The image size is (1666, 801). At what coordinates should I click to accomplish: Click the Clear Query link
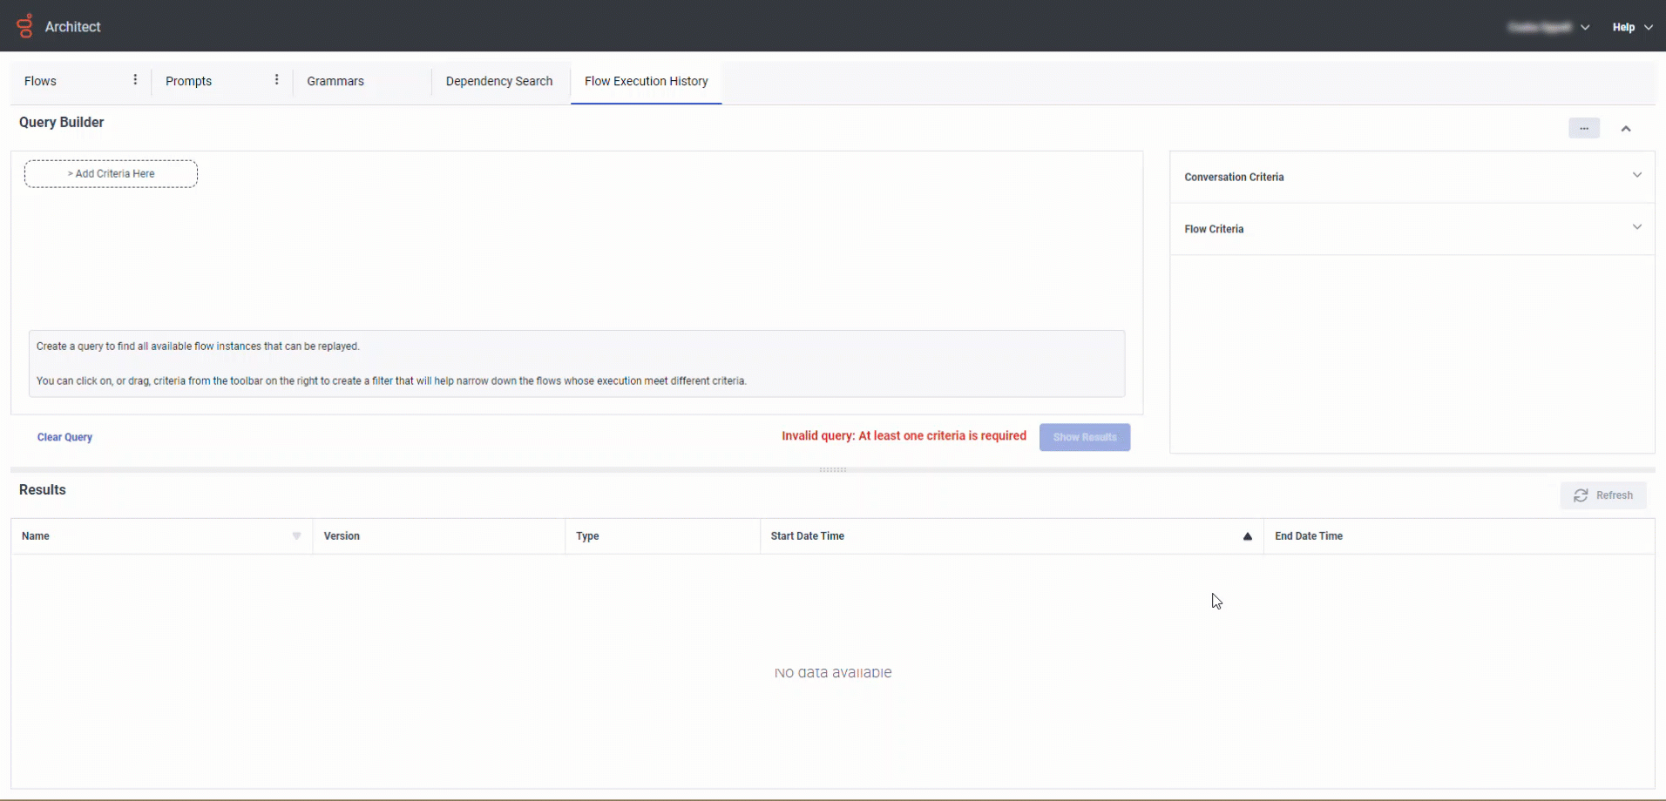pyautogui.click(x=64, y=437)
